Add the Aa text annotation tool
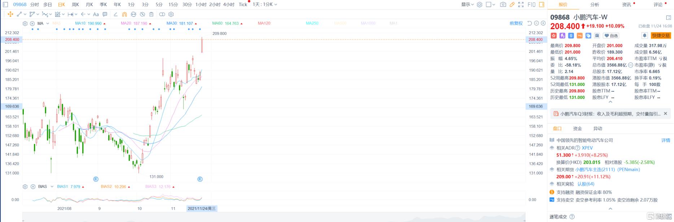This screenshot has height=222, width=674. (96, 14)
